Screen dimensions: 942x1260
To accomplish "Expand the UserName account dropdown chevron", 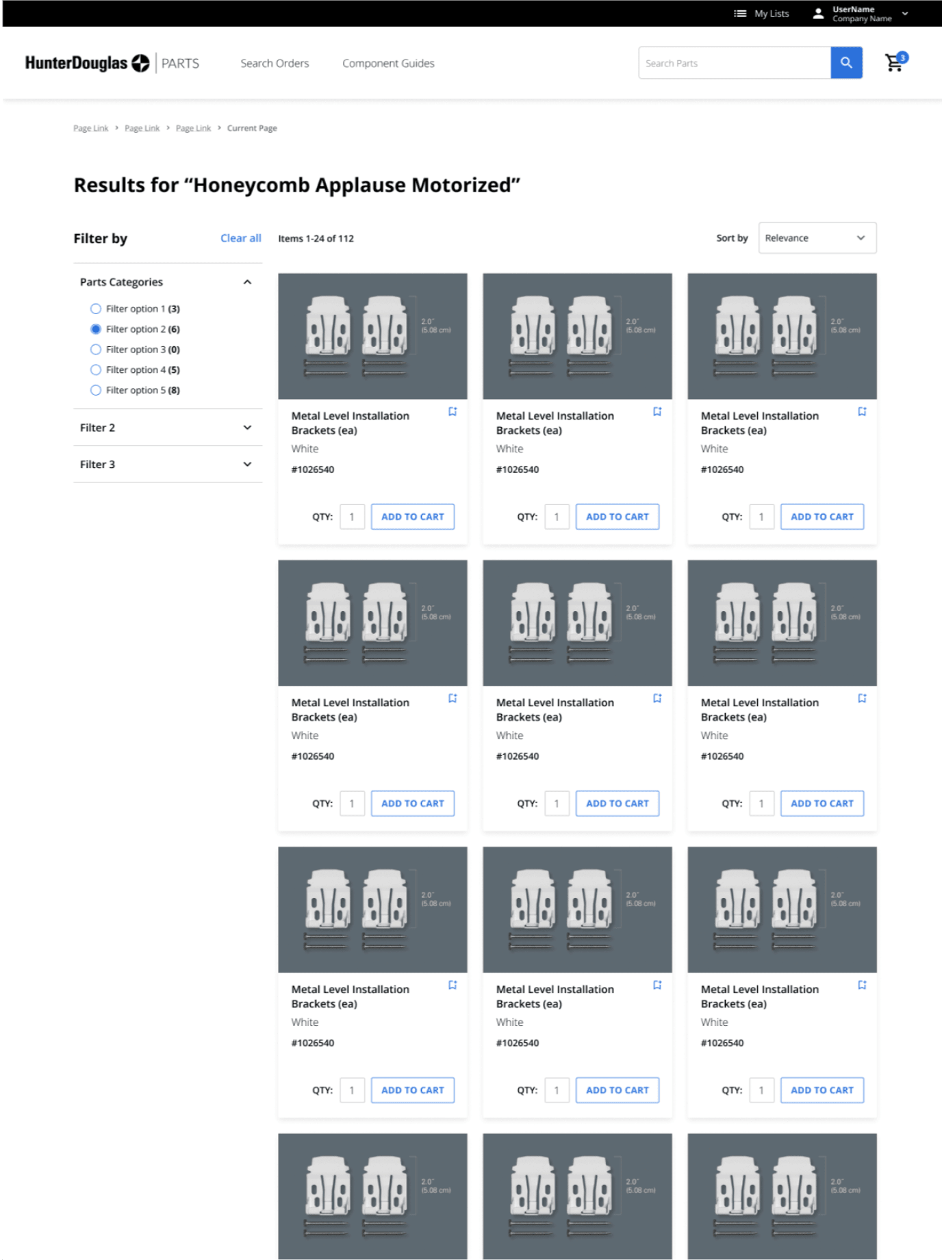I will click(905, 14).
